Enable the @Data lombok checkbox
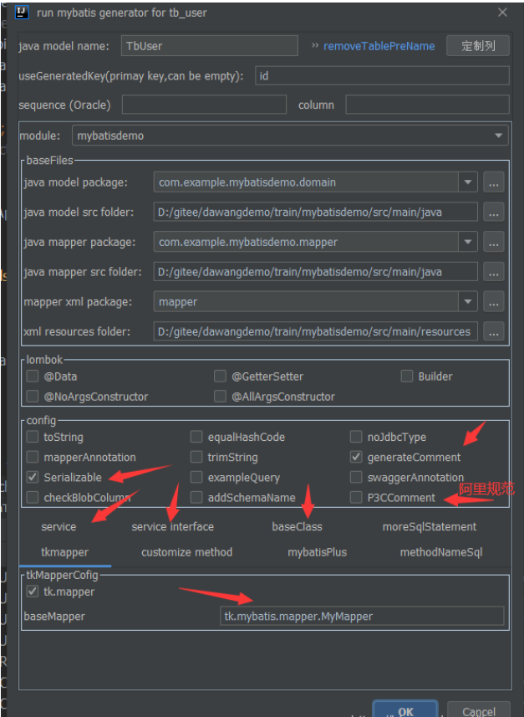524x717 pixels. (x=33, y=376)
